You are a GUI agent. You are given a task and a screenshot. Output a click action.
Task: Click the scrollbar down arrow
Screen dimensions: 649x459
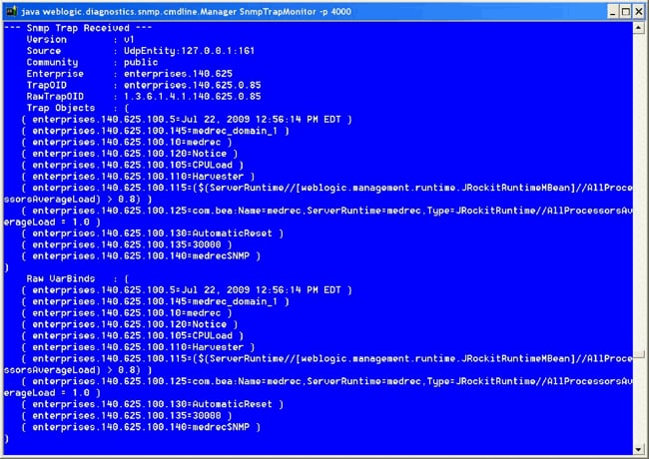[639, 449]
